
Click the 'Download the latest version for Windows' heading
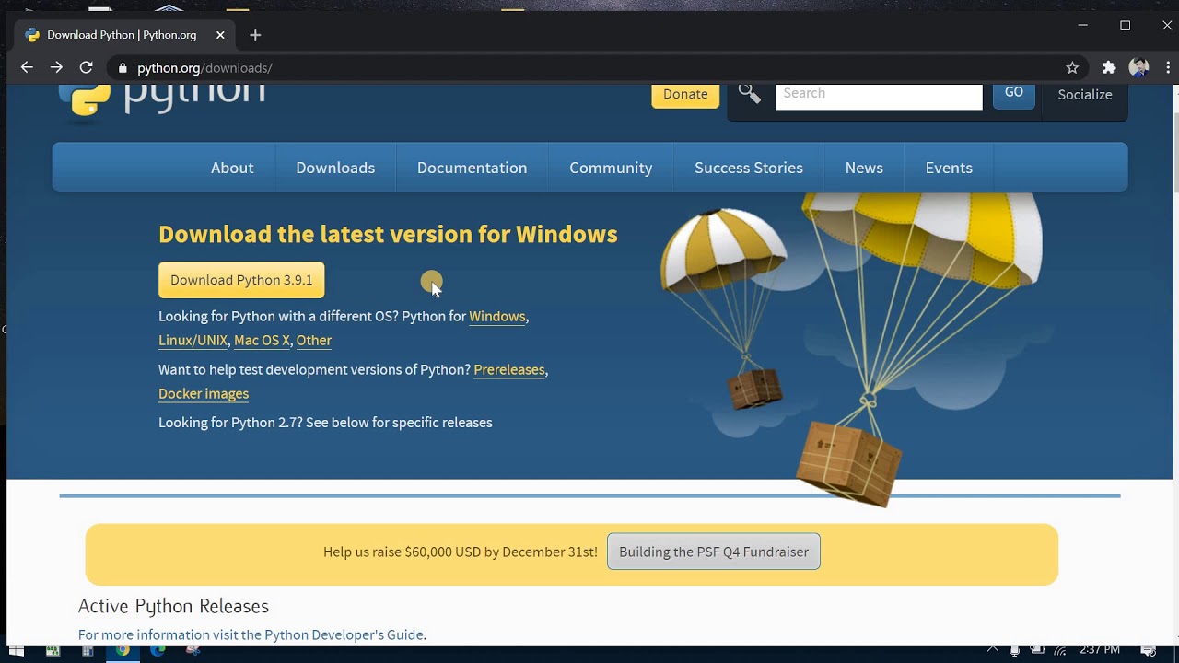pos(388,234)
